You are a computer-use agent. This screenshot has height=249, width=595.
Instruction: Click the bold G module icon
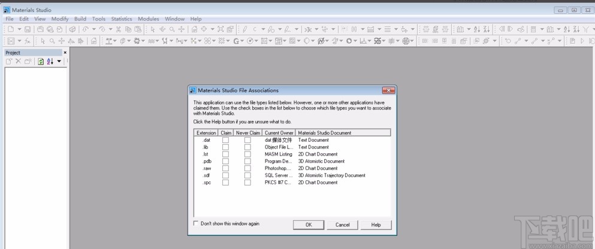[237, 41]
